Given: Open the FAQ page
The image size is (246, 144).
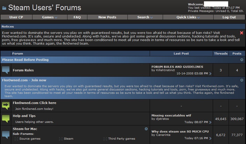Looking at the screenshot, I should point(77,17).
